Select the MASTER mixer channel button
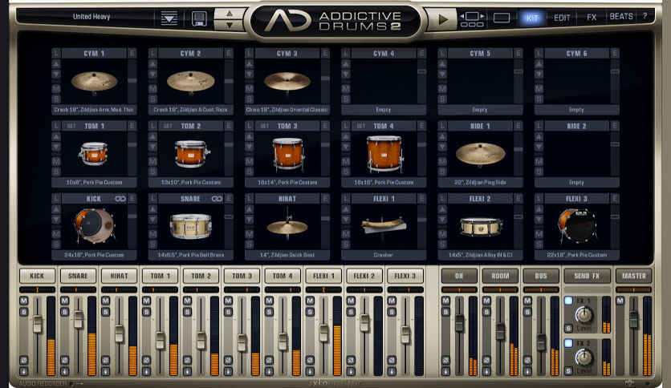Viewport: 671px width, 388px height. point(634,276)
